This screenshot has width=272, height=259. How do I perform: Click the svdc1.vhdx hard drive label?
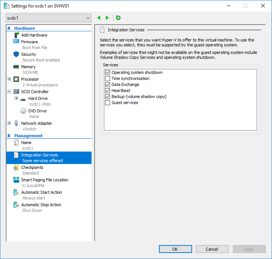pyautogui.click(x=40, y=104)
